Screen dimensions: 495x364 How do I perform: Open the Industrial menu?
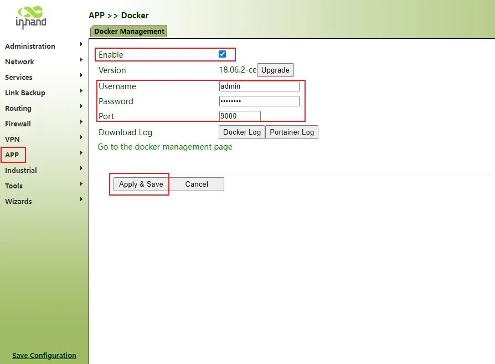(21, 170)
